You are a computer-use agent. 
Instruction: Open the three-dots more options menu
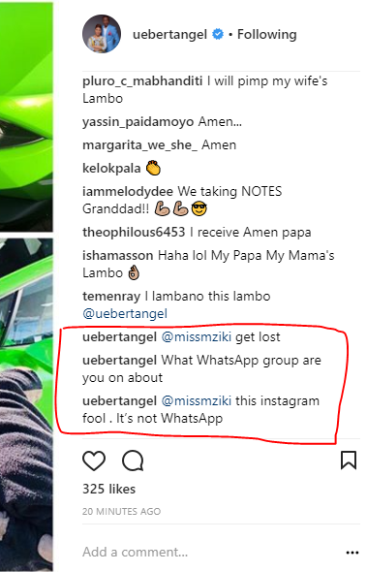coord(352,553)
